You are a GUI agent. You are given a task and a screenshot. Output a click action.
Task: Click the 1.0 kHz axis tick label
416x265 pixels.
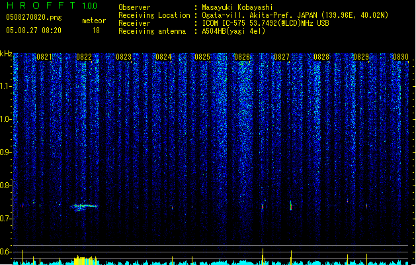tap(6, 119)
